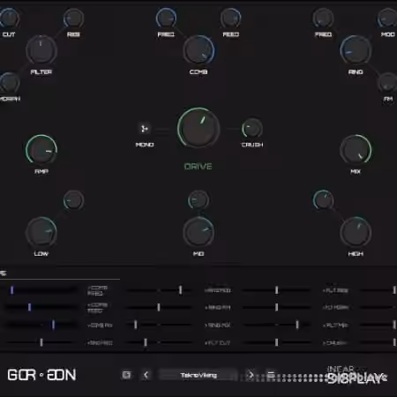
Task: Click the +RING MIX modulation slider
Action: pos(276,325)
